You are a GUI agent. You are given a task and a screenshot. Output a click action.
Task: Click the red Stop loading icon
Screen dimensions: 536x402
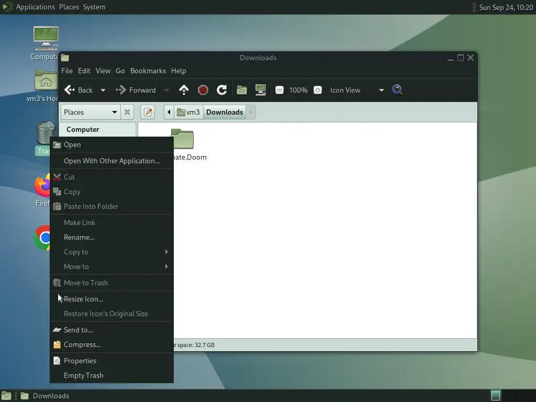click(203, 90)
